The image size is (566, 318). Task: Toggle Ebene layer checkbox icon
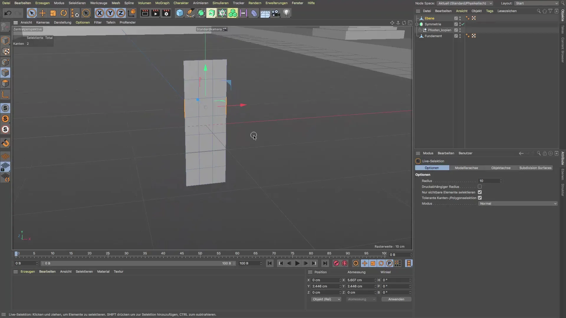tap(456, 18)
